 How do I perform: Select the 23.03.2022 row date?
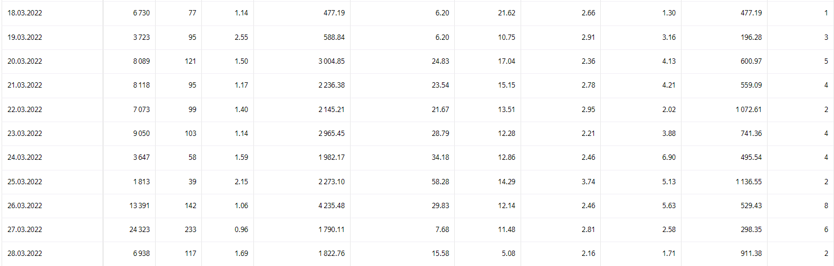point(25,133)
